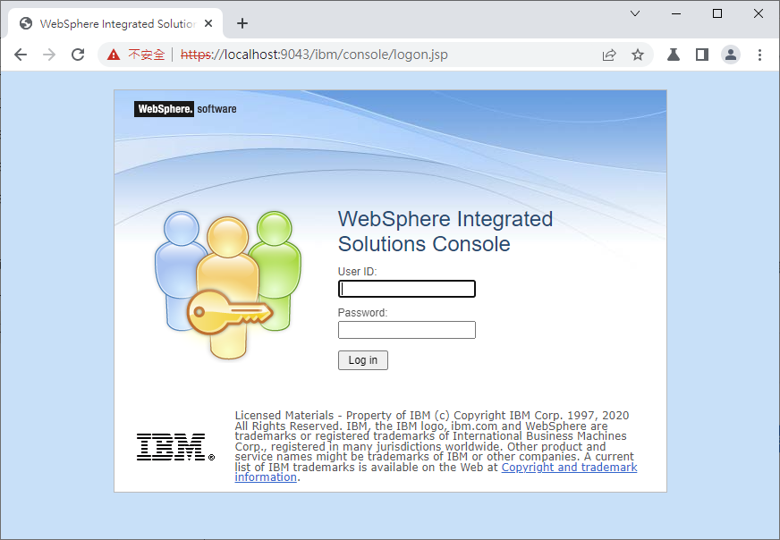Open the profile avatar icon
Viewport: 780px width, 540px height.
pyautogui.click(x=731, y=55)
